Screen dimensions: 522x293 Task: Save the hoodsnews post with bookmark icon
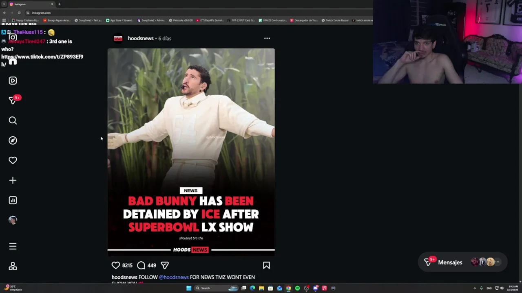click(x=266, y=265)
